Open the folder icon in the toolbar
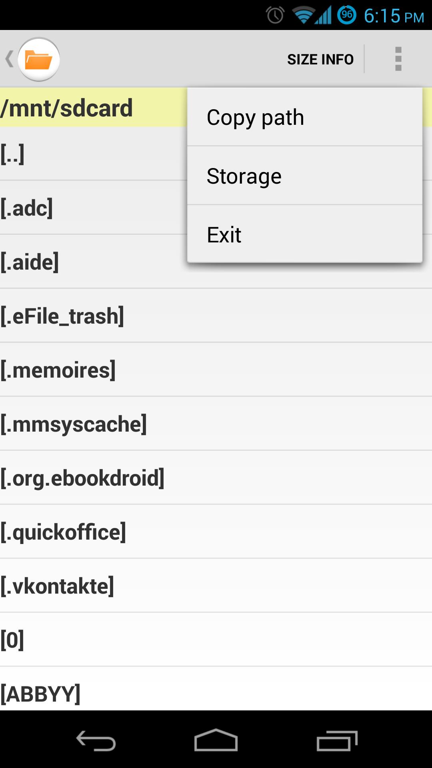432x768 pixels. coord(39,58)
